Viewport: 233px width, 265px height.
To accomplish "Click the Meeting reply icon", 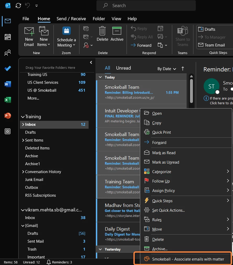I will (x=160, y=29).
